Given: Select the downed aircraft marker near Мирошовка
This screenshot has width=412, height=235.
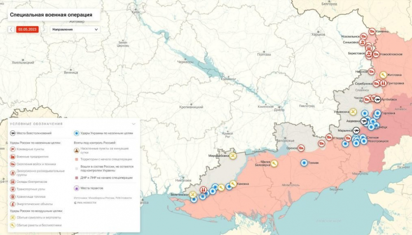Looking at the screenshot, I should [233, 156].
